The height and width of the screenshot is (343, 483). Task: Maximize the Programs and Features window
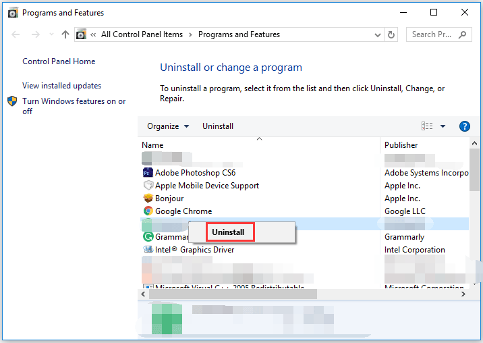(434, 12)
